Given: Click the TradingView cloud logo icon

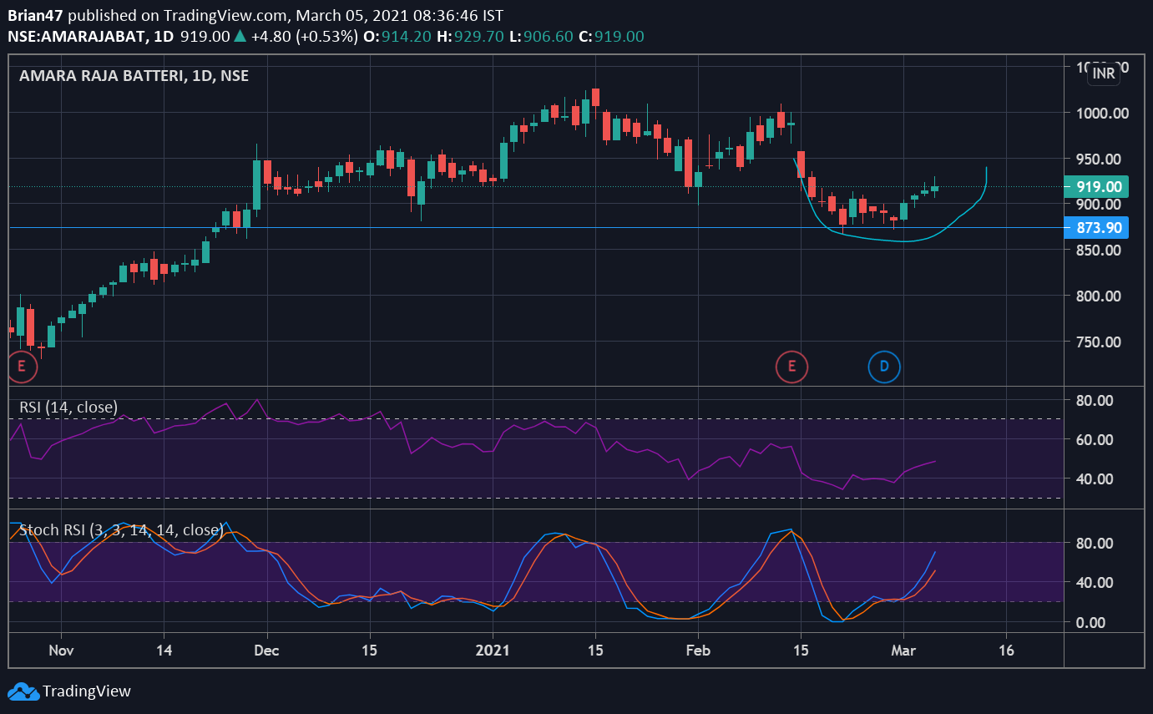Looking at the screenshot, I should (23, 691).
